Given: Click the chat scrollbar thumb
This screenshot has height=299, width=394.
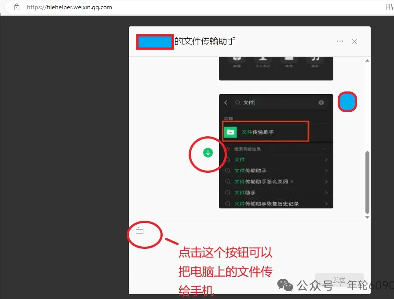Looking at the screenshot, I should pos(367,182).
